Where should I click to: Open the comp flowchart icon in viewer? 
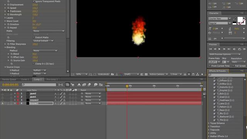[x=197, y=74]
